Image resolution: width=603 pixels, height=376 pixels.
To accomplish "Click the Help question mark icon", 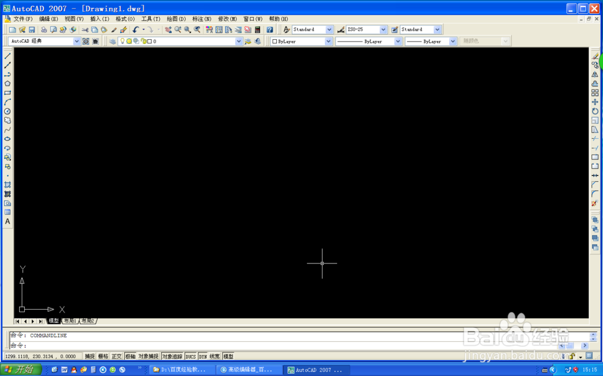I will (270, 29).
